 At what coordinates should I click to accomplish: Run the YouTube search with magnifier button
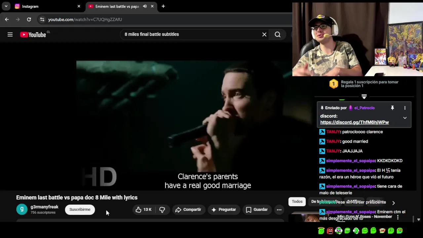point(278,34)
